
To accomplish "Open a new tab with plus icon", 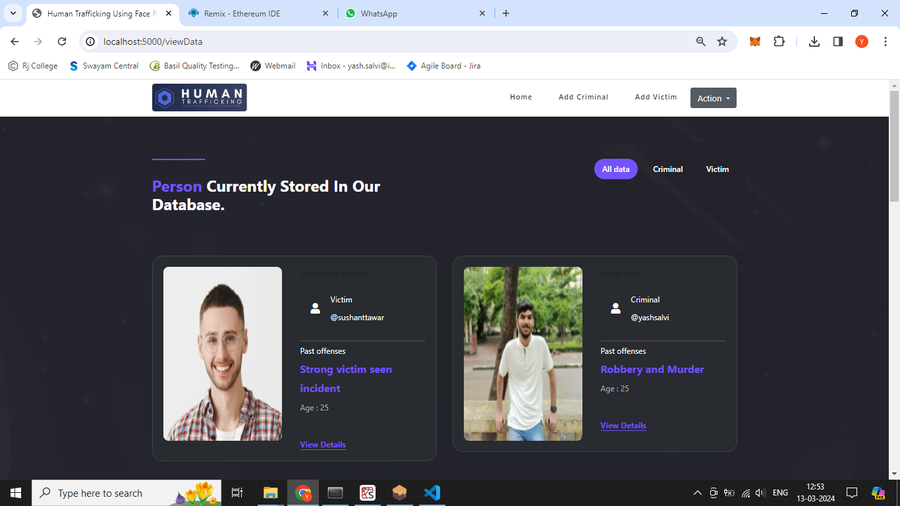I will (x=506, y=13).
